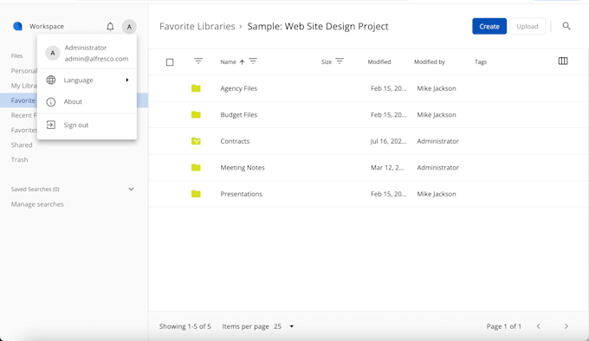589x341 pixels.
Task: Click the Size column header label
Action: pos(327,62)
